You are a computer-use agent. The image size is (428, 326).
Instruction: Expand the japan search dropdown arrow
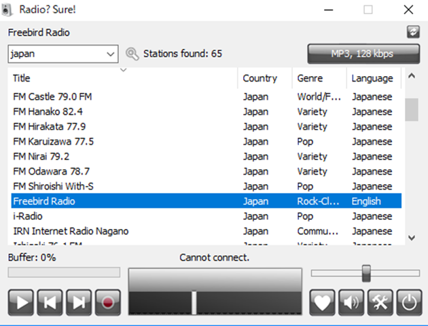tap(111, 54)
